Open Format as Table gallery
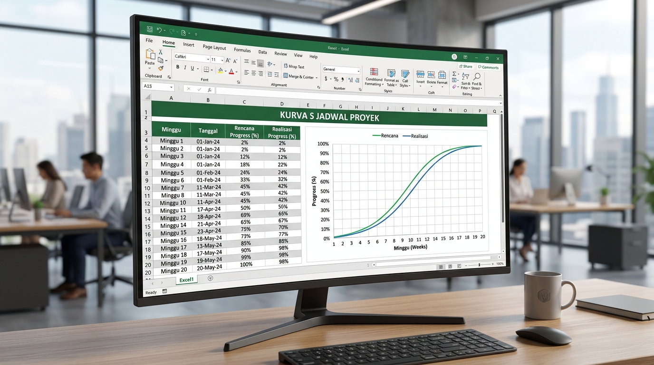This screenshot has height=365, width=654. pos(392,77)
